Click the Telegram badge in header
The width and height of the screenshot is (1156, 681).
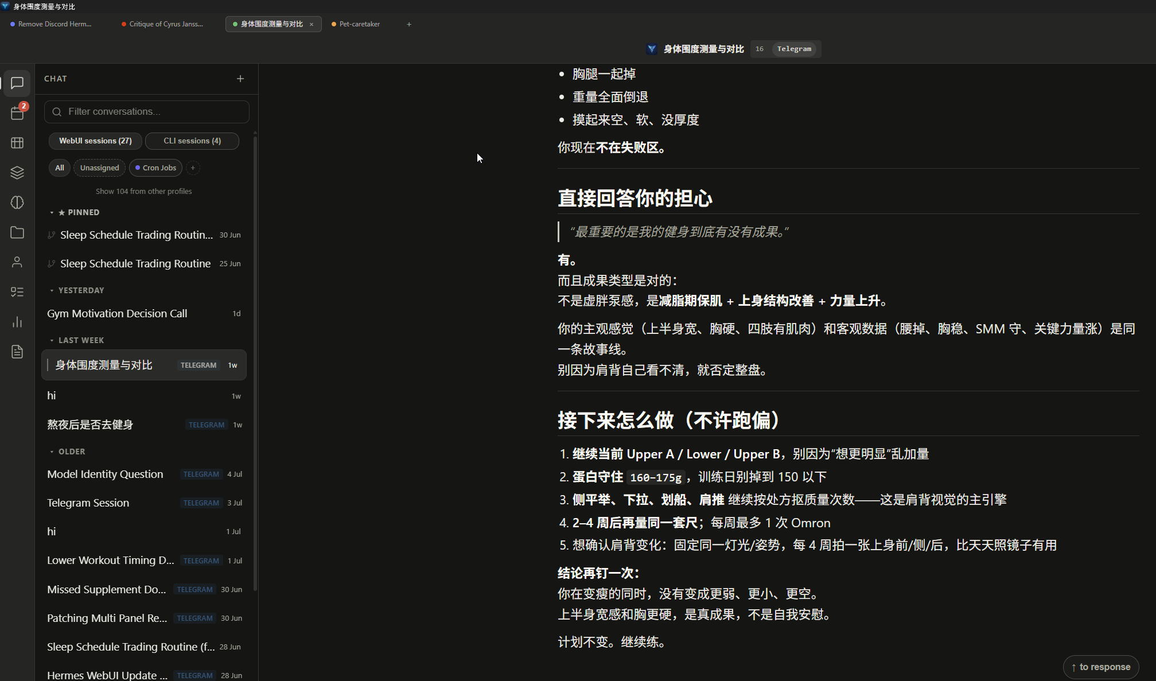[x=794, y=49]
